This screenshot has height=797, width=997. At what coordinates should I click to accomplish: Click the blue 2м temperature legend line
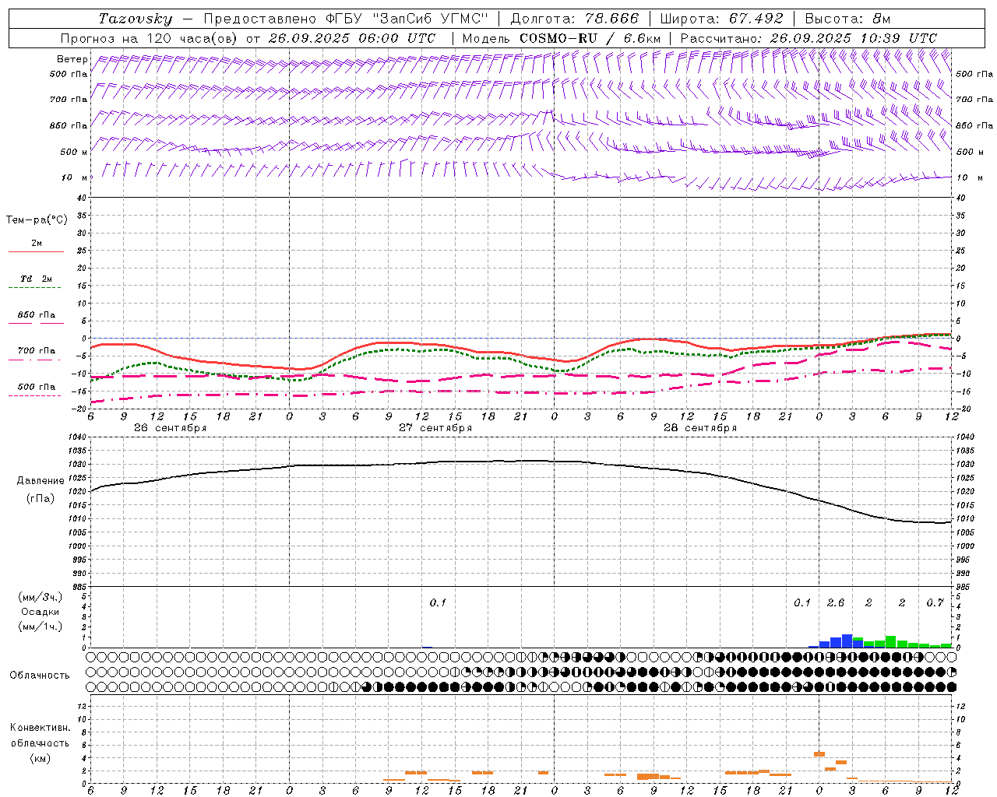tap(36, 251)
